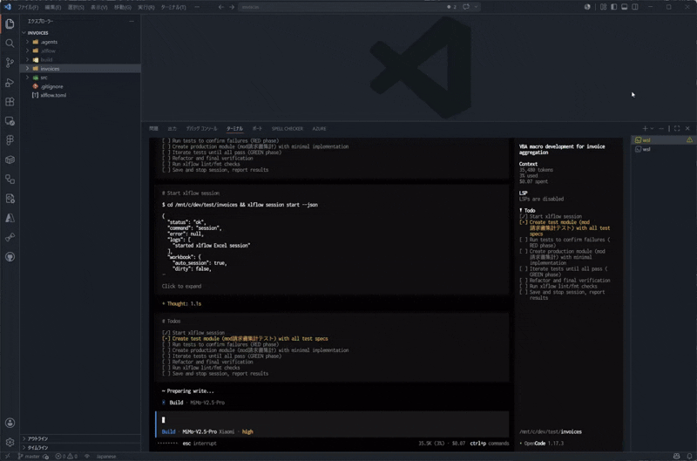Screen dimensions: 697x461
Task: Open the Manage gear icon
Action: (10, 443)
